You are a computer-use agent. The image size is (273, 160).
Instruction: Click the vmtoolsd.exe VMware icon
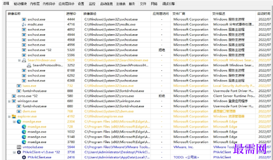click(19, 147)
